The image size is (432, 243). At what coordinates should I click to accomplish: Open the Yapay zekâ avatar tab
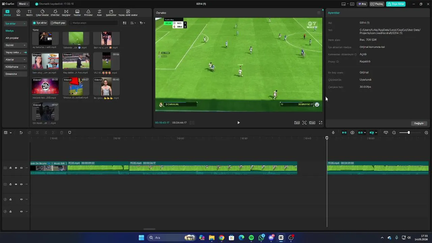pyautogui.click(x=128, y=13)
